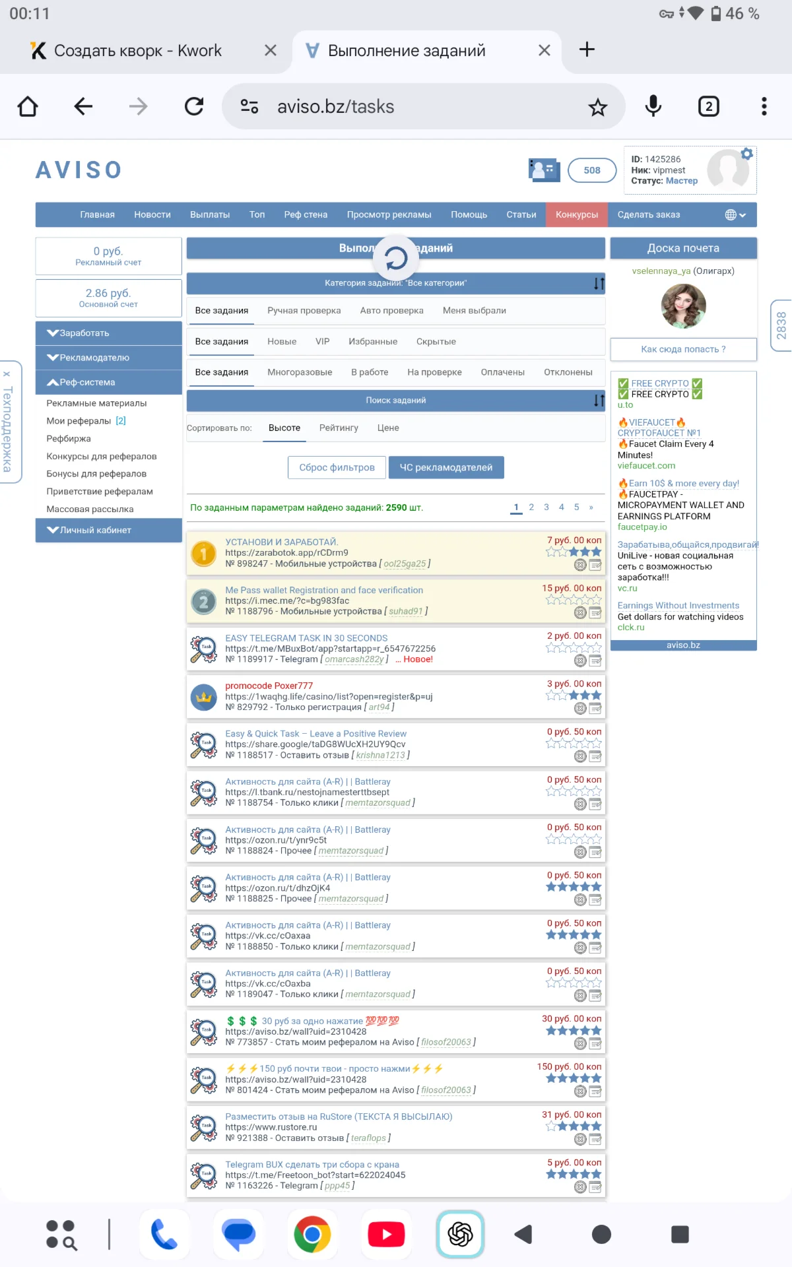Switch to the Ручная проверка tab
792x1267 pixels.
(304, 311)
